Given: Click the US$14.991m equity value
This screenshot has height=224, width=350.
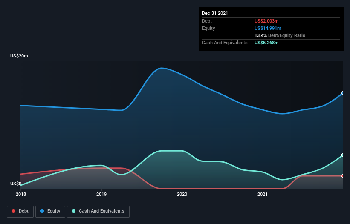Looking at the screenshot, I should pos(268,28).
